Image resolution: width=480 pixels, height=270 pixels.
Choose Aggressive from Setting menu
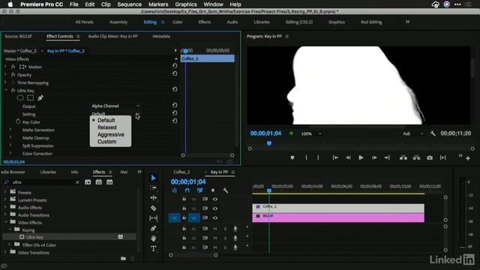tap(110, 135)
